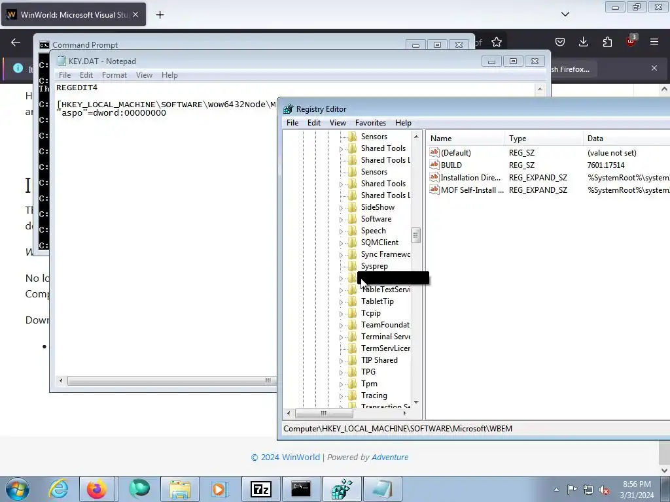This screenshot has width=670, height=502.
Task: Click the uBlock extension icon
Action: [631, 41]
